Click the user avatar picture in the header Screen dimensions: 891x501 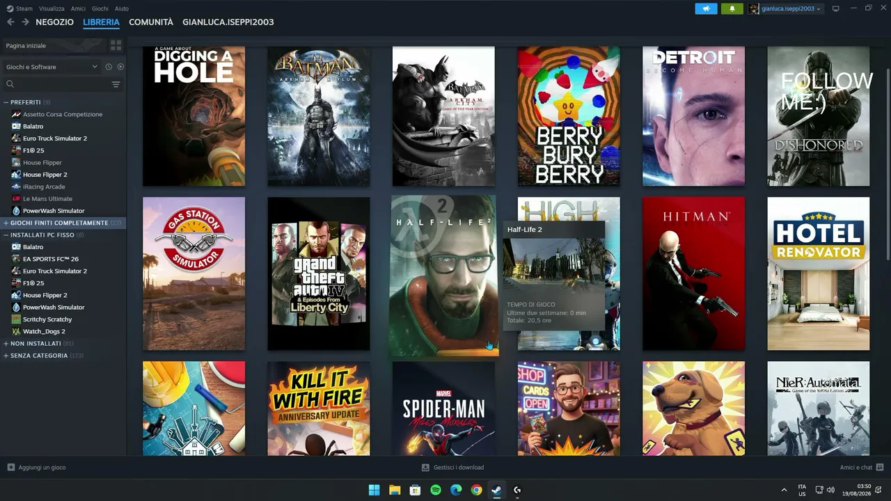754,8
